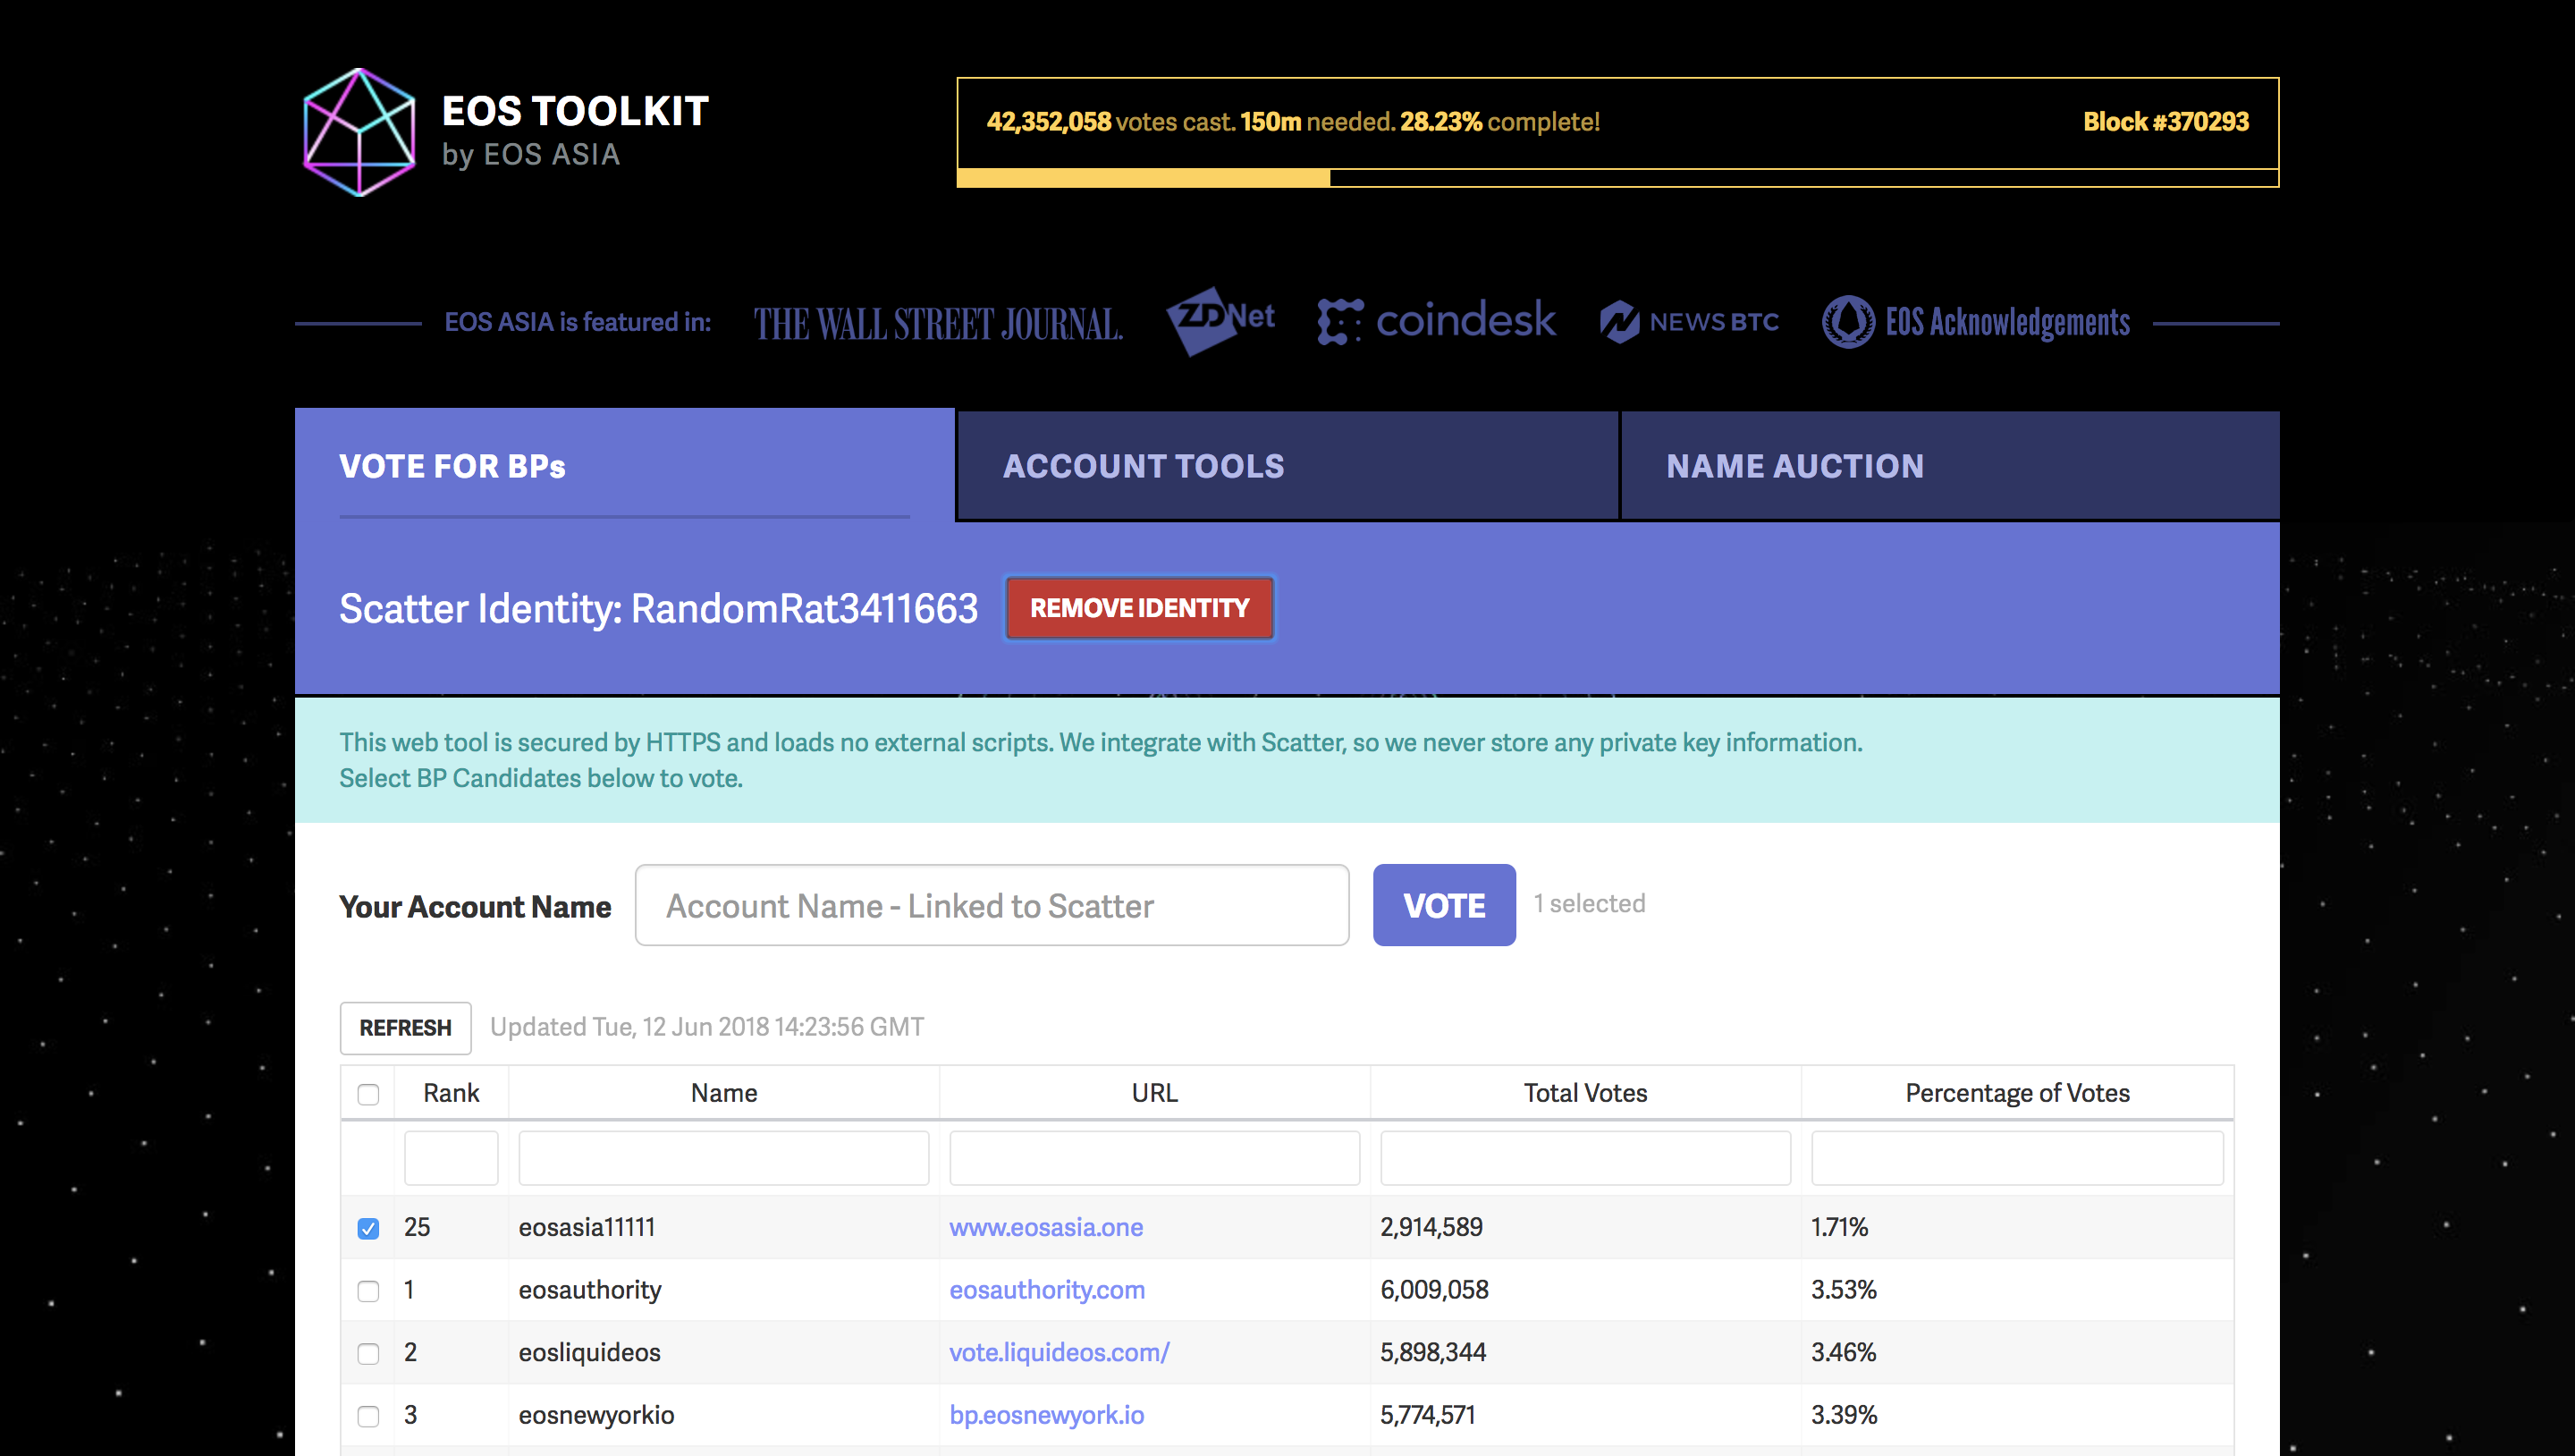The height and width of the screenshot is (1456, 2575).
Task: Open the coindesk logo
Action: (x=1435, y=321)
